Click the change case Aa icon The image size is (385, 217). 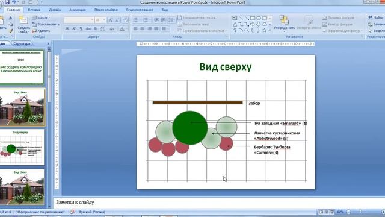[x=112, y=29]
